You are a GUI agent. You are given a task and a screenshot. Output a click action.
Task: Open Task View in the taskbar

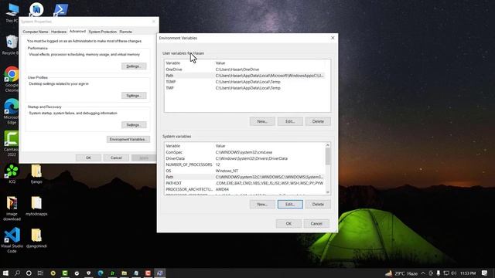coord(40,273)
